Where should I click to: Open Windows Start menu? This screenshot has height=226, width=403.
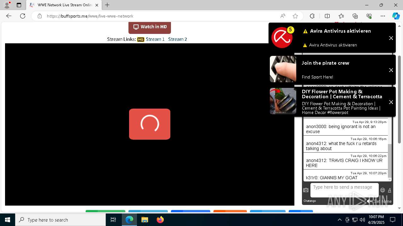pyautogui.click(x=8, y=220)
